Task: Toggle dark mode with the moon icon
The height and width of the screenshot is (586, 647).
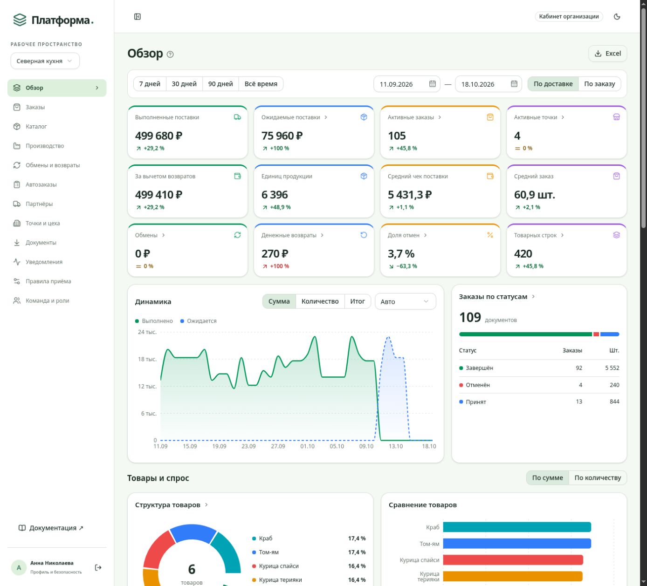Action: pyautogui.click(x=617, y=17)
